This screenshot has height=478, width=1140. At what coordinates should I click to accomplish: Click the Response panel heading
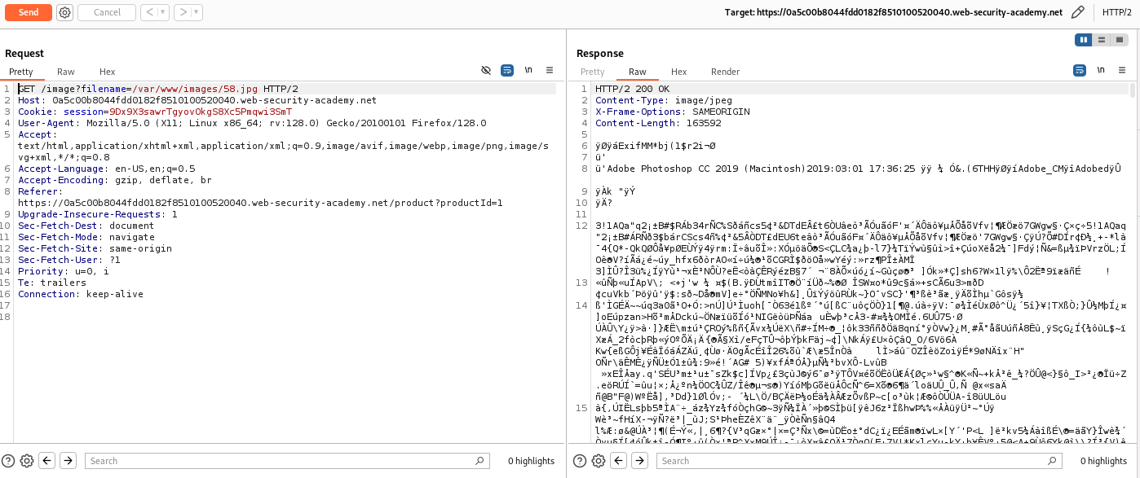click(600, 54)
